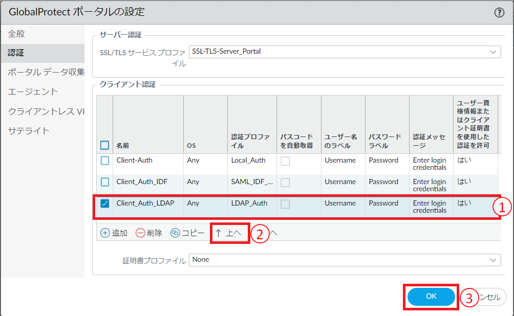This screenshot has height=316, width=514.
Task: Click SSL-TLS-Server_Portal profile field
Action: [x=345, y=52]
